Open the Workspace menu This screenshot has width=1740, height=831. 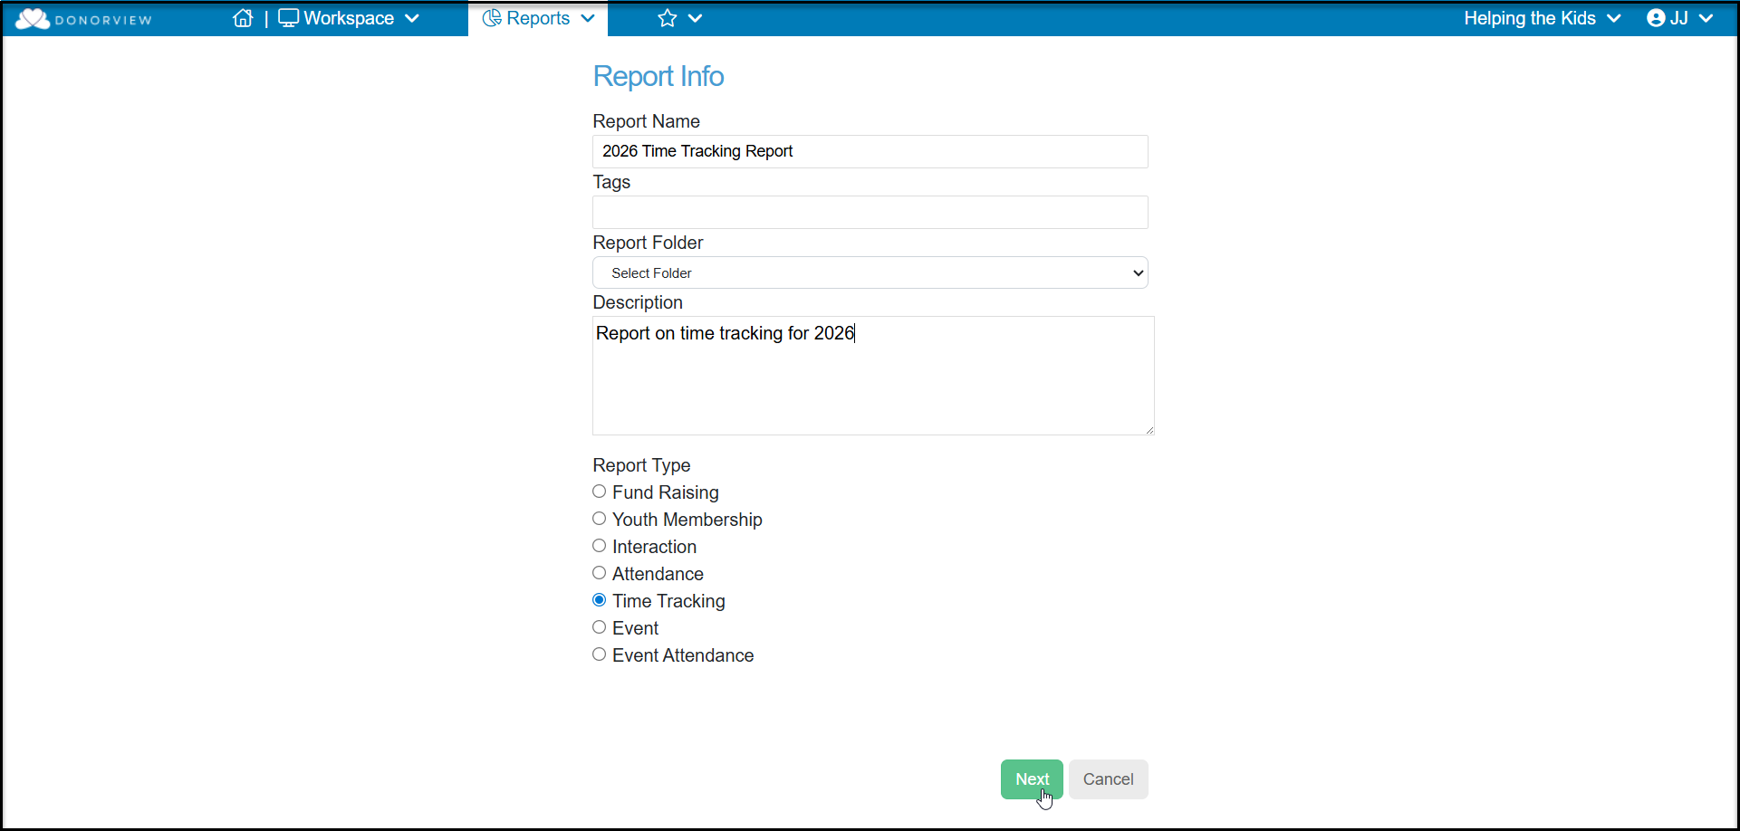(349, 18)
